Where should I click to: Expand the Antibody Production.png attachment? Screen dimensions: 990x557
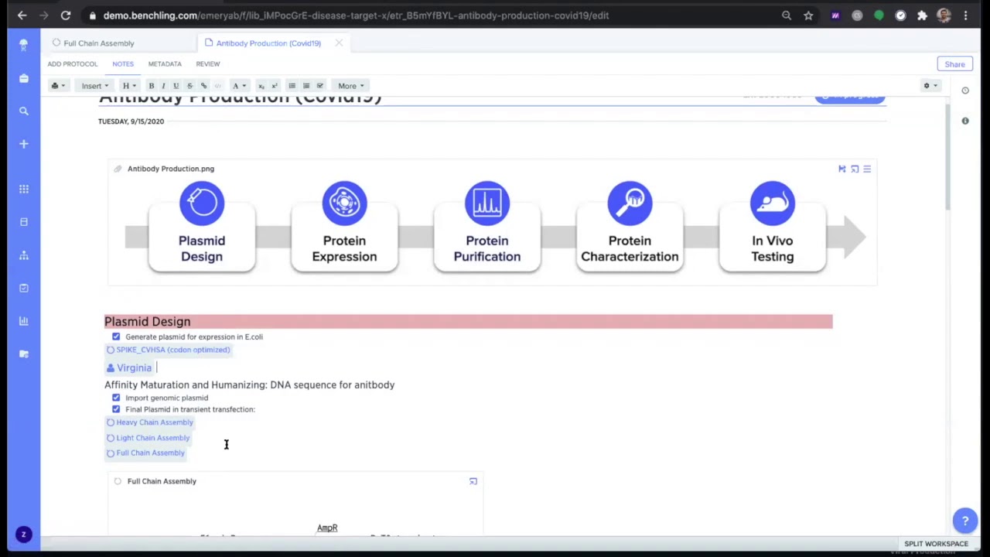click(855, 169)
